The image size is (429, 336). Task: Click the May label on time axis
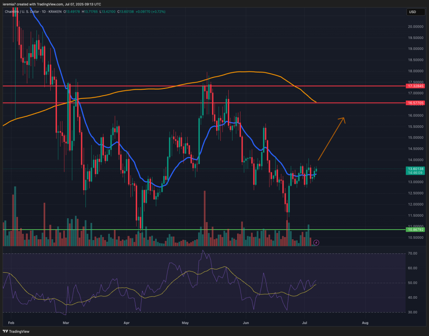pyautogui.click(x=185, y=323)
